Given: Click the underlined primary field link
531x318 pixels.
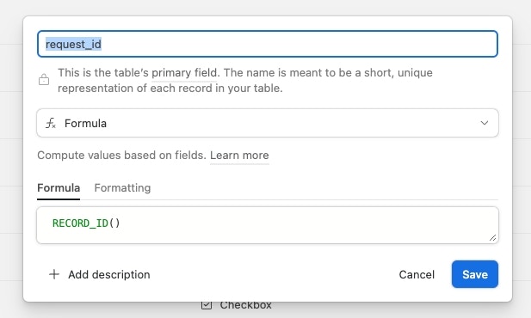Looking at the screenshot, I should pos(184,73).
